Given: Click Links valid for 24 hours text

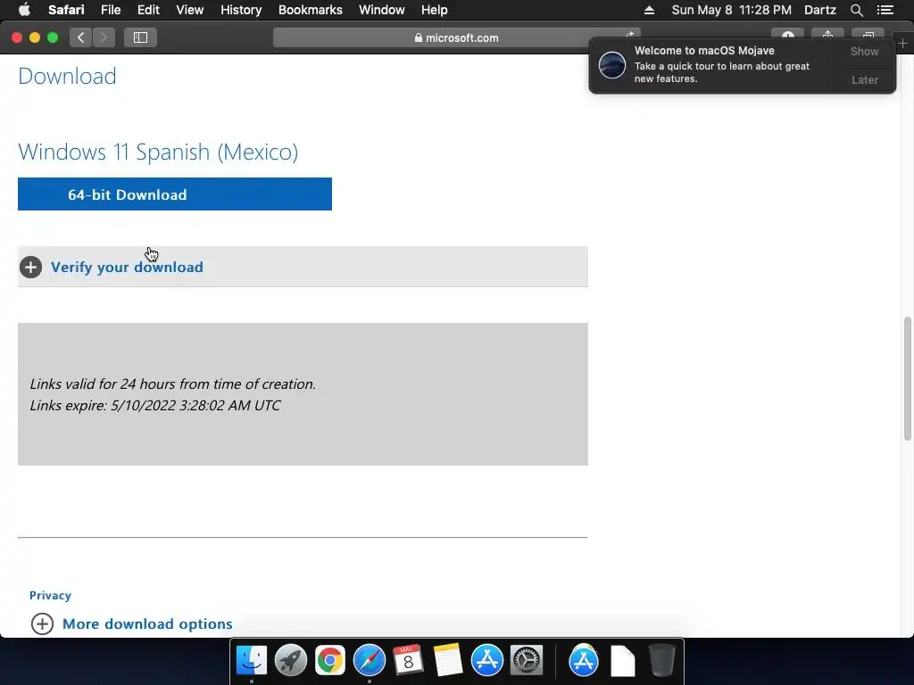Looking at the screenshot, I should tap(172, 384).
